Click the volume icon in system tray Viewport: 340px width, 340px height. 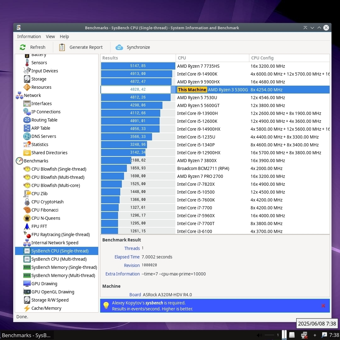259,335
